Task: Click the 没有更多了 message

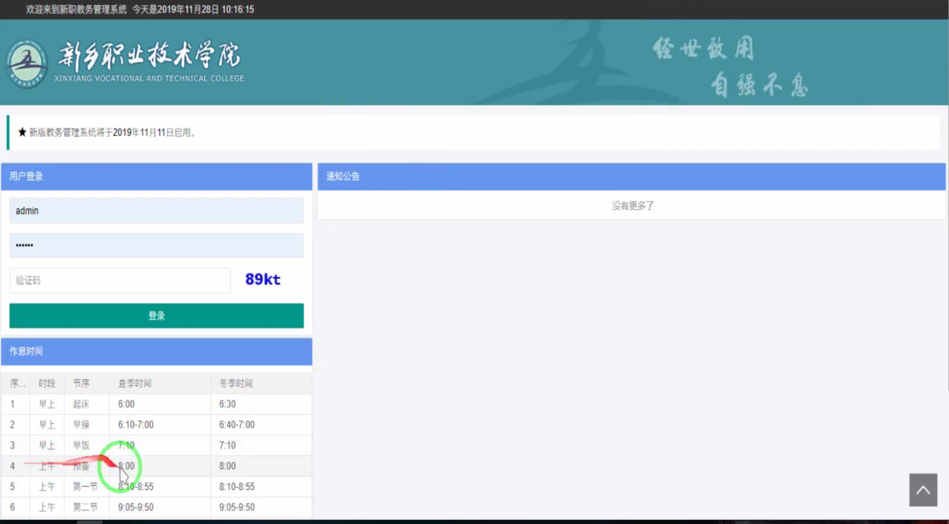Action: point(633,206)
